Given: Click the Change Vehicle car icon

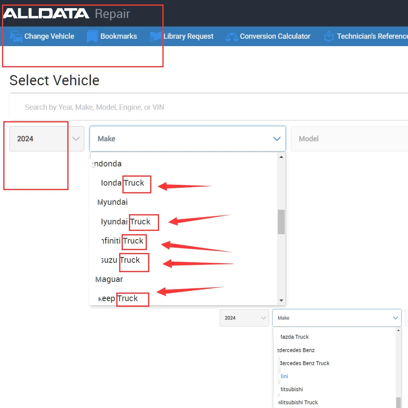Looking at the screenshot, I should (x=16, y=36).
